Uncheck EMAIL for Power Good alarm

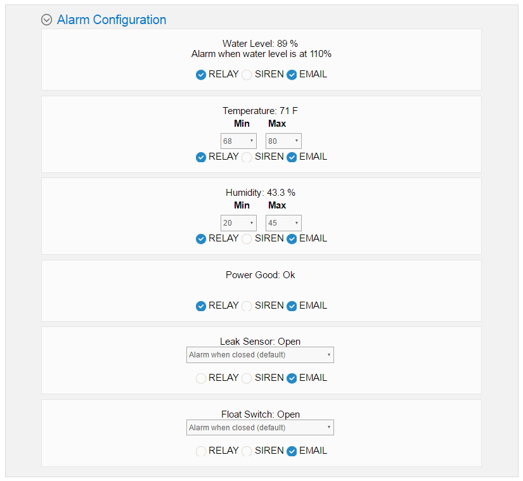click(x=292, y=306)
